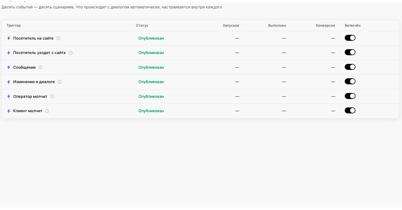
Task: Click «Опубликован» status in «Посетитель уходит с сайта» row
Action: (151, 53)
